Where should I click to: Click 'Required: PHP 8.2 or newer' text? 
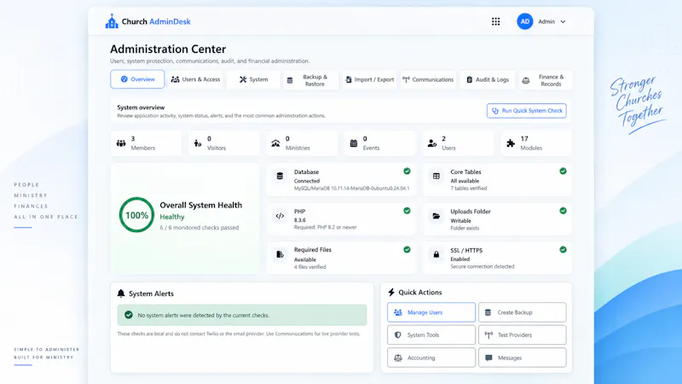point(326,227)
